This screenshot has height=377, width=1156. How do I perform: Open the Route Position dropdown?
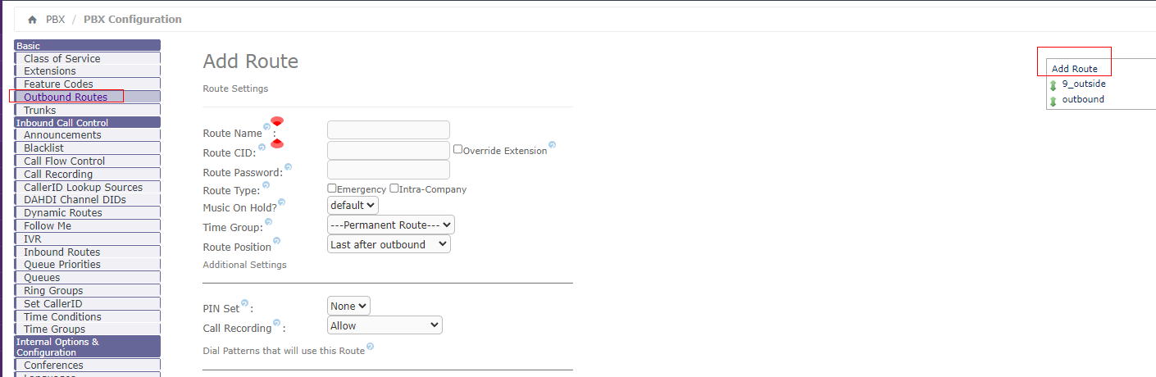389,244
